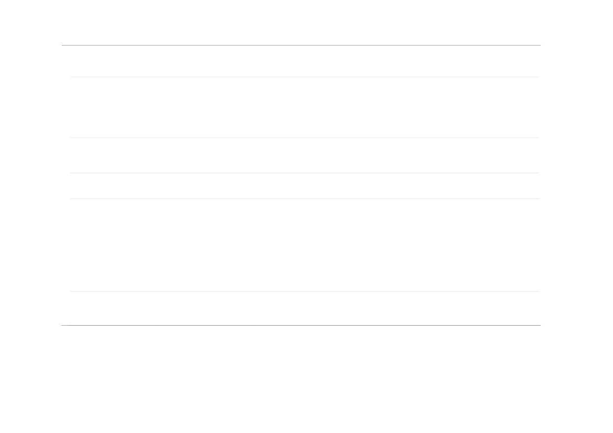
Task: Click the fifth light gray divider line
Action: [304, 291]
